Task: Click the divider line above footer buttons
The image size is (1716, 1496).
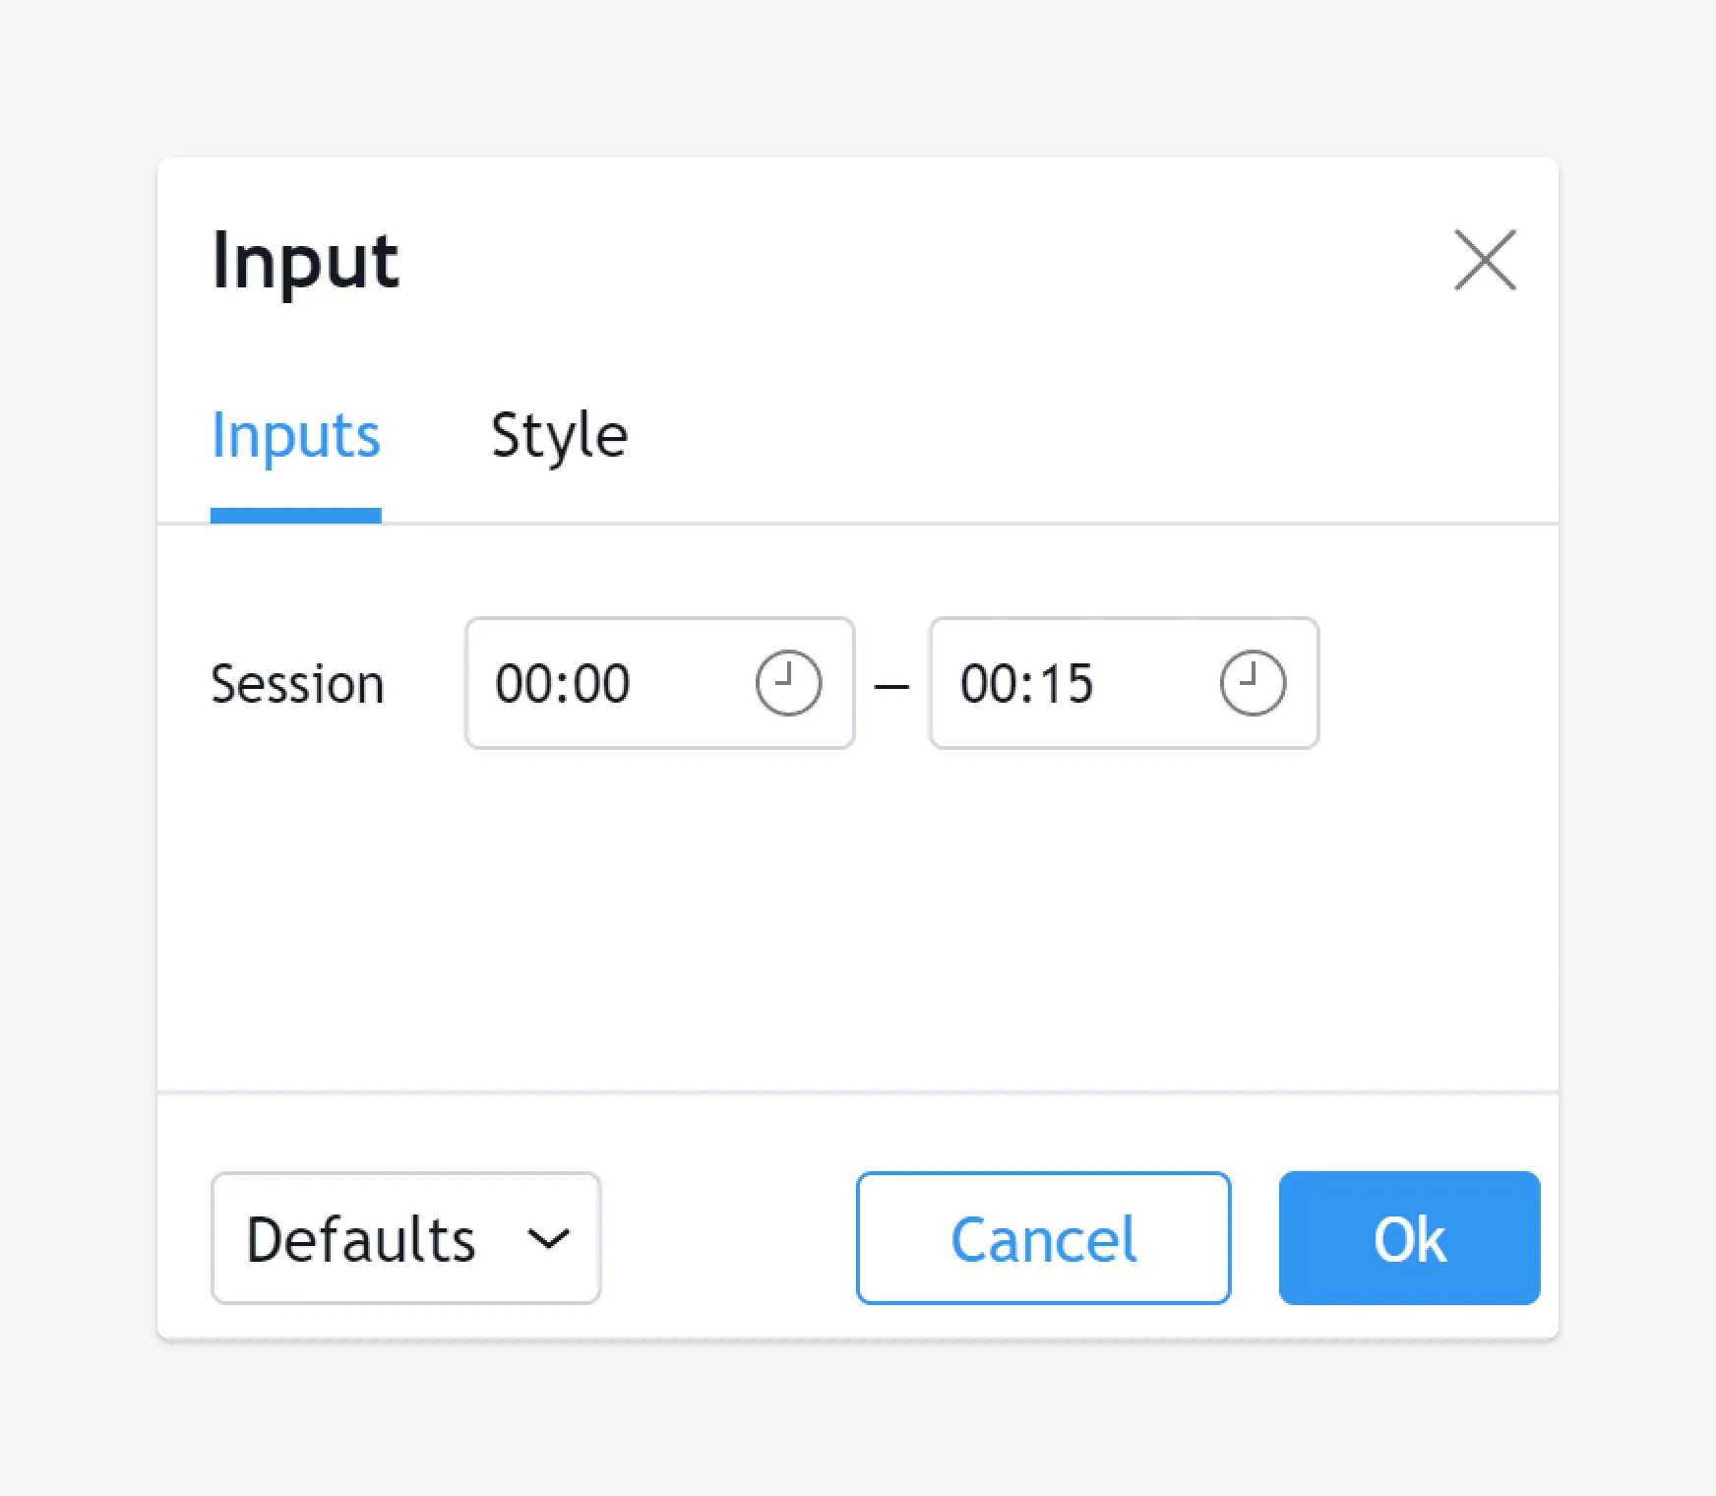Action: 856,1091
